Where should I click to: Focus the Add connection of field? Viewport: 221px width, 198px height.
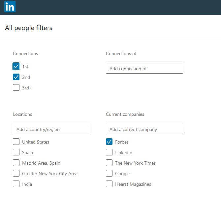point(144,68)
